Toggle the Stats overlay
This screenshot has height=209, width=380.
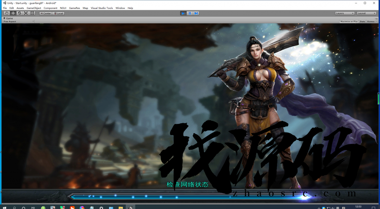coord(362,21)
